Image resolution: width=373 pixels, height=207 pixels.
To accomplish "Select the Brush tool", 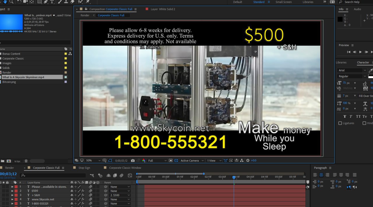I will click(60, 2).
